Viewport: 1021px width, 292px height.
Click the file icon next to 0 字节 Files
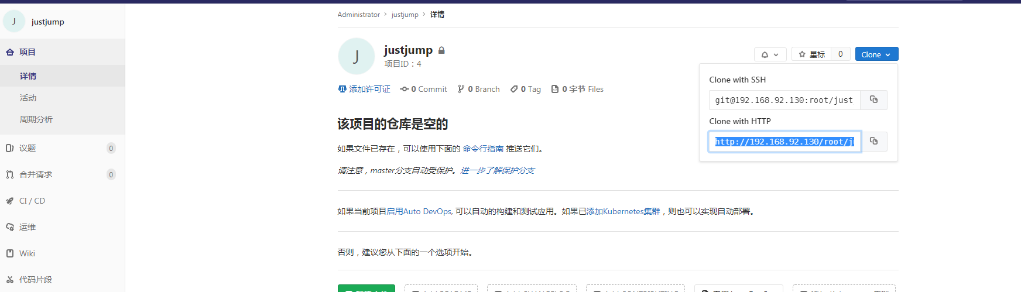555,89
